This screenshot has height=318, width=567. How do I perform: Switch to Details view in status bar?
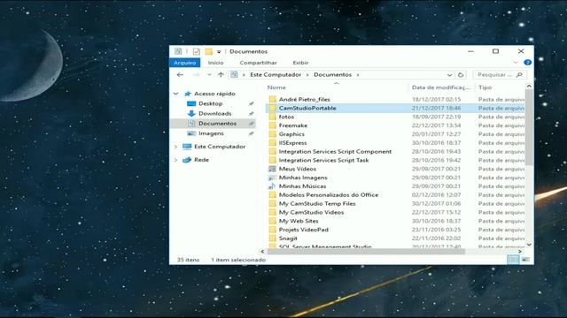coord(513,260)
